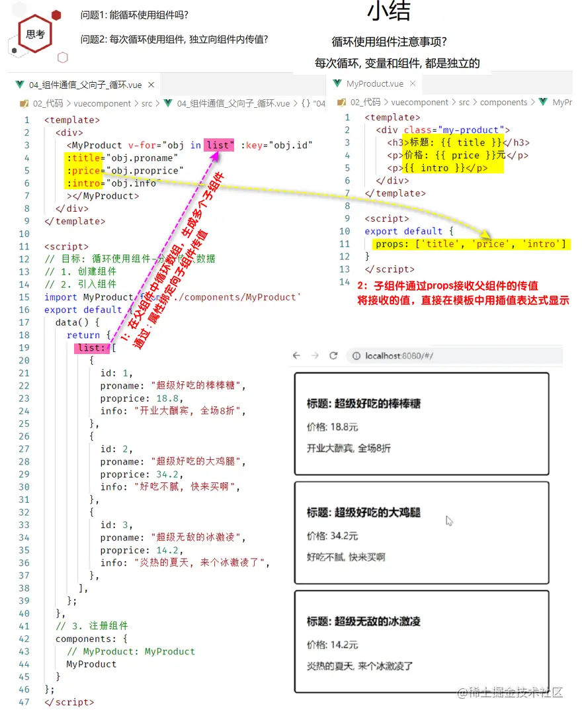Switch to the MyProduct.vue tab
This screenshot has height=718, width=582.
tap(375, 83)
